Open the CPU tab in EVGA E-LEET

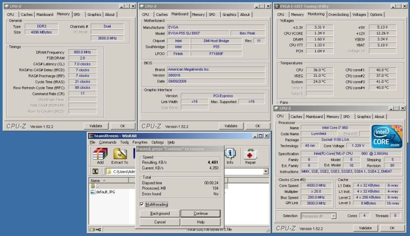[x=280, y=14]
